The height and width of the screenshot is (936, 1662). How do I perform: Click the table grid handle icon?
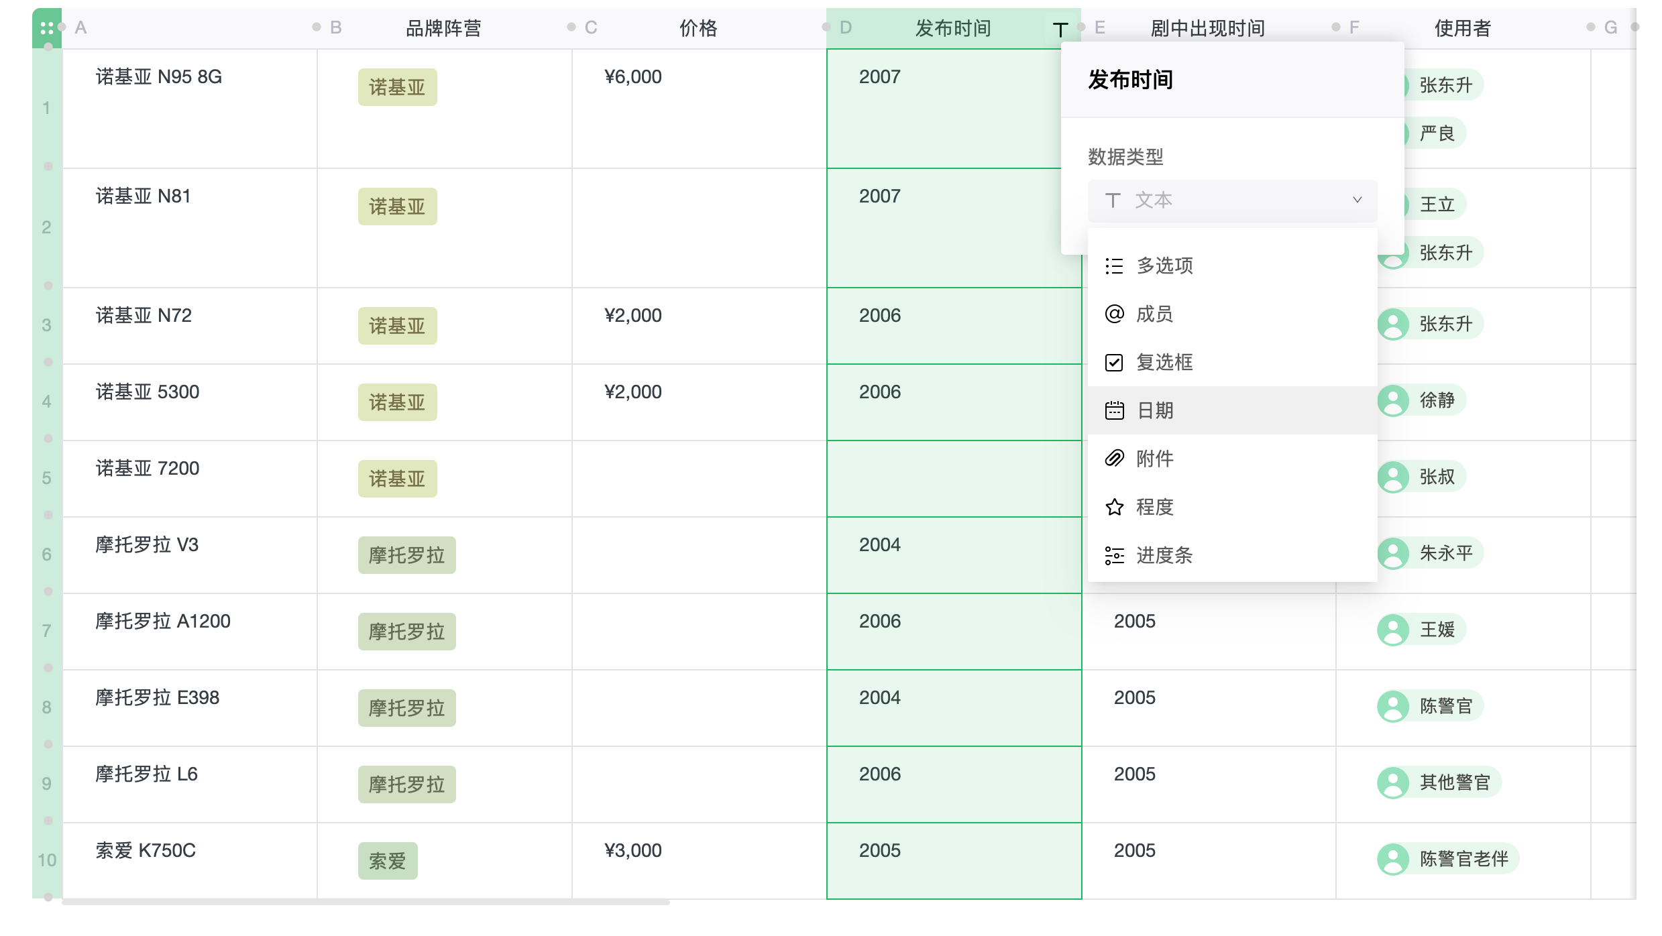47,28
